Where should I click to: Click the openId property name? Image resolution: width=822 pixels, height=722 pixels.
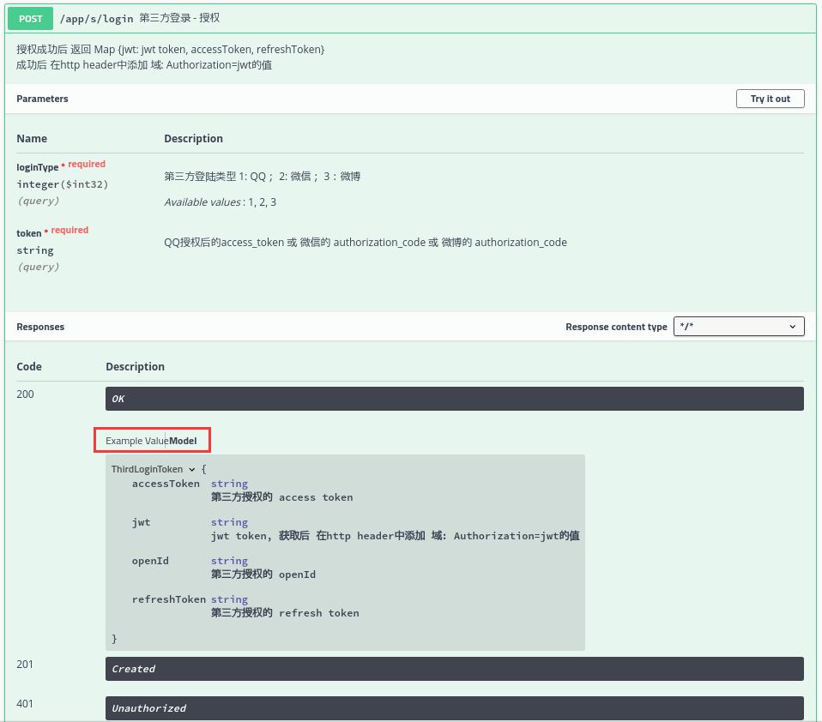tap(150, 561)
